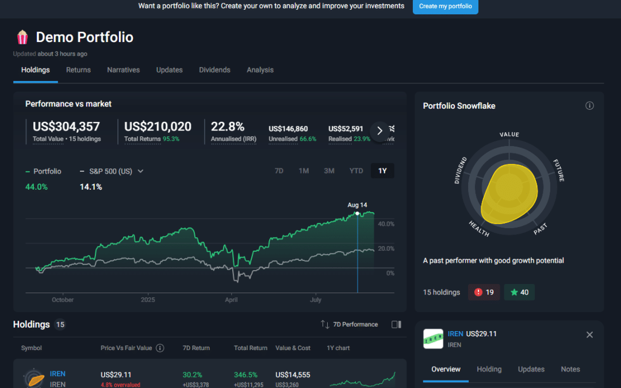The image size is (621, 388).
Task: Open Overview tab in IREN panel
Action: 446,370
